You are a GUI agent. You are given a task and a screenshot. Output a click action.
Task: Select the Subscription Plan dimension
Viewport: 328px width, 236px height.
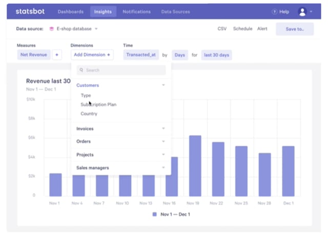pyautogui.click(x=98, y=104)
